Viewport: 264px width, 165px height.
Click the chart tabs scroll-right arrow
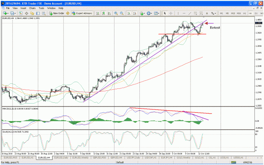(x=261, y=158)
